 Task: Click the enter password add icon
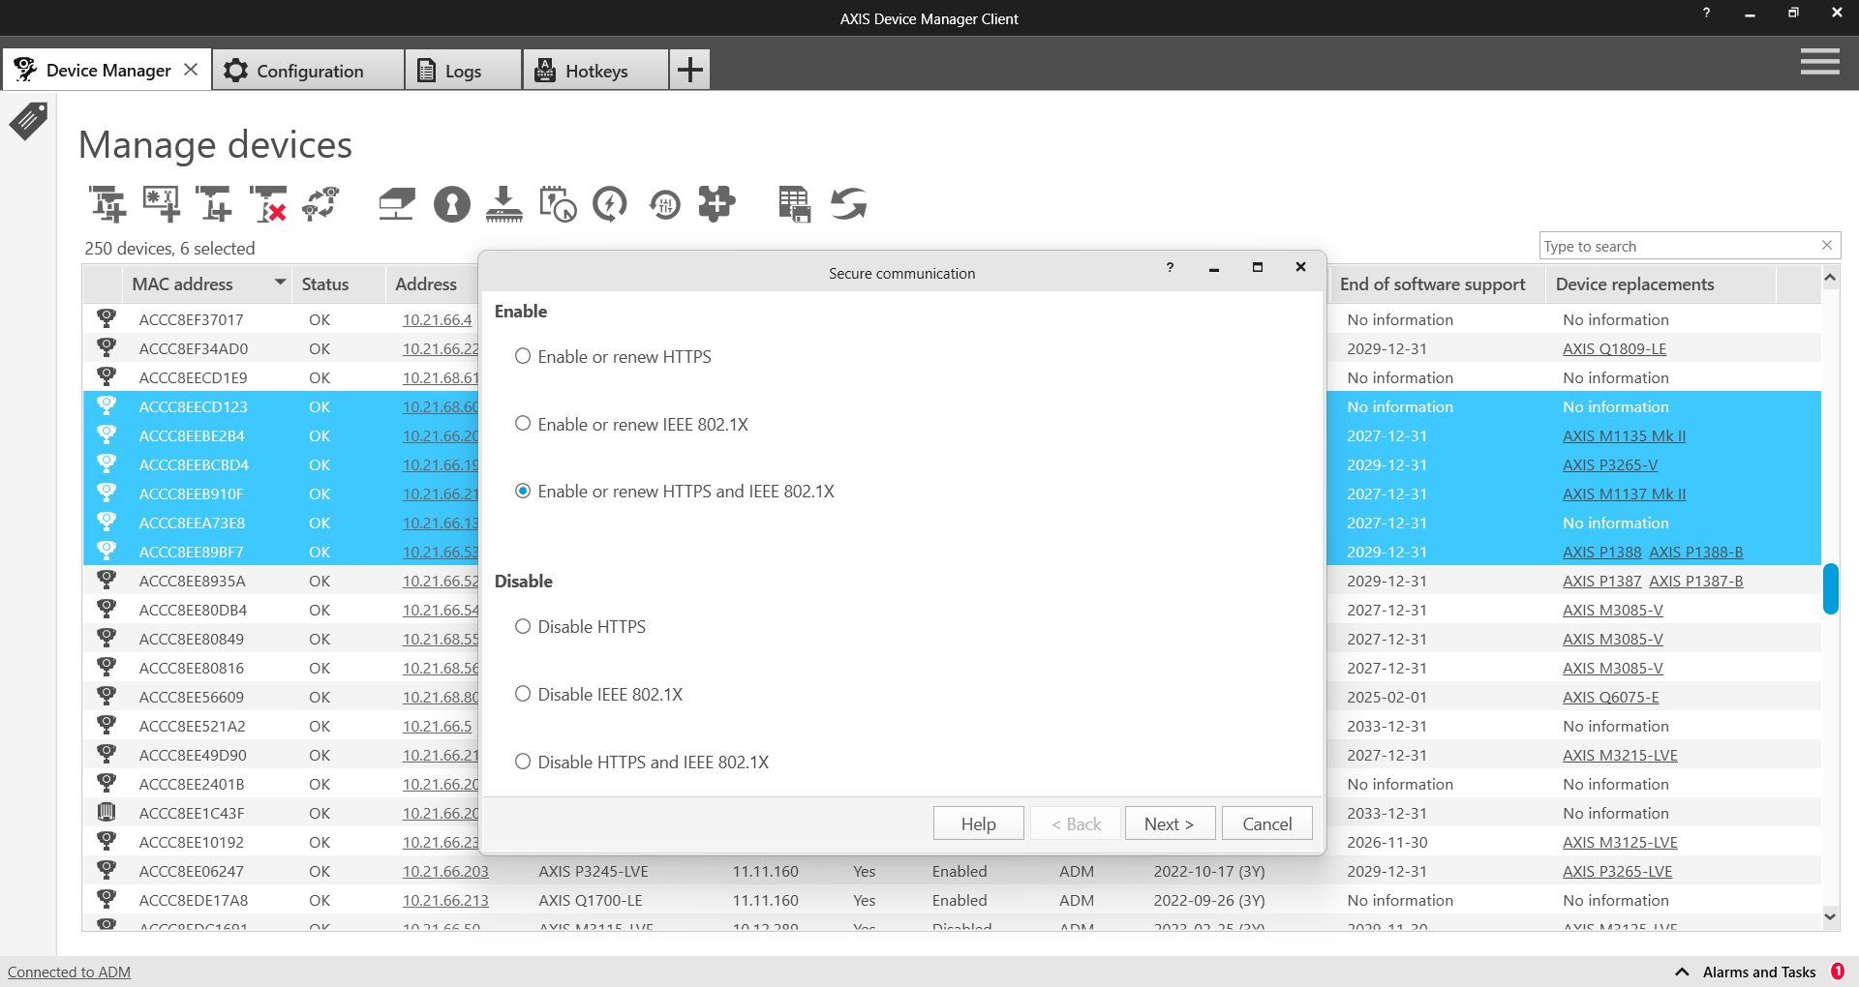coord(161,204)
